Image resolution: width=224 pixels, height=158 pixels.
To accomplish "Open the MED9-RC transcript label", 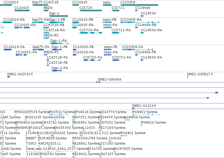I will (51, 35).
